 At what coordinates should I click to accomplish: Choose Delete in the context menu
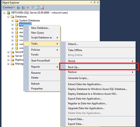tap(42, 78)
